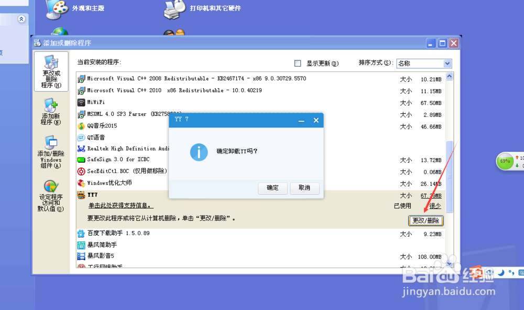
Task: Collapse the Control Panel side panel chevron
Action: point(21,19)
